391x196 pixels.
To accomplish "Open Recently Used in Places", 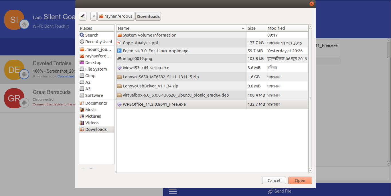I will coord(96,42).
